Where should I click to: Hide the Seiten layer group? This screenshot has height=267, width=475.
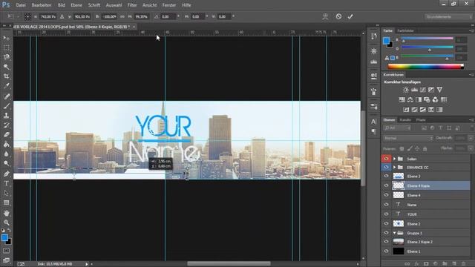coord(386,159)
